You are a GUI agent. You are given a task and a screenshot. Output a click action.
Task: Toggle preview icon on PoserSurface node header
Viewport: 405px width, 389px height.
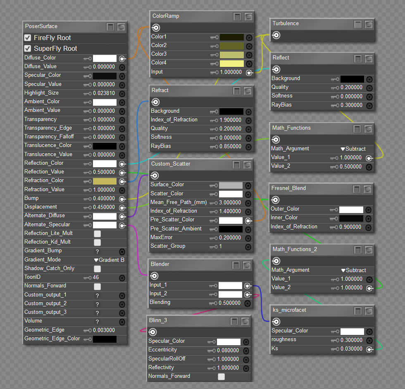click(121, 27)
